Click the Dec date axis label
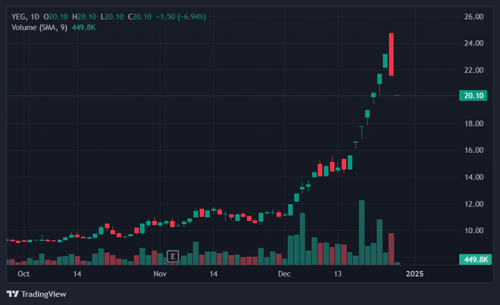 tap(284, 274)
